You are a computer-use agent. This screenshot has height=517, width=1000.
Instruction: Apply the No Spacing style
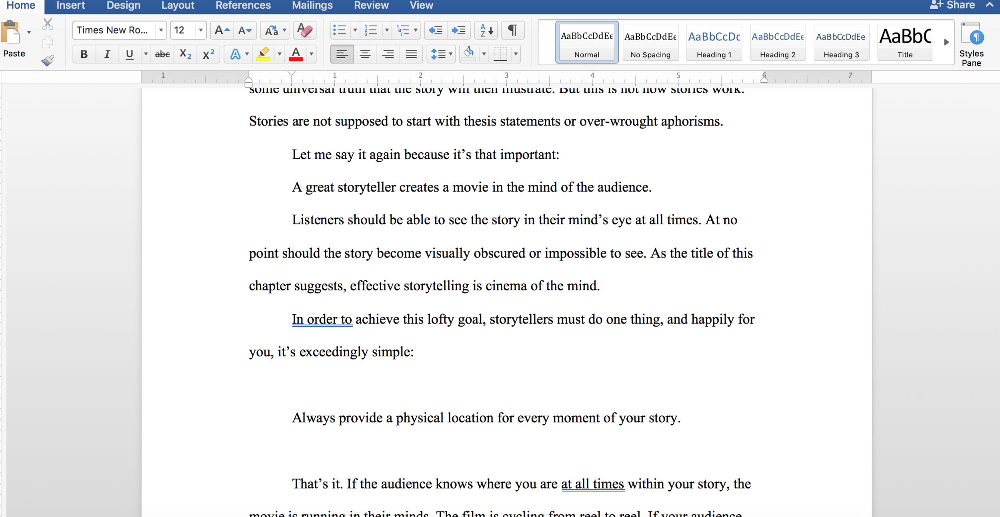click(650, 42)
